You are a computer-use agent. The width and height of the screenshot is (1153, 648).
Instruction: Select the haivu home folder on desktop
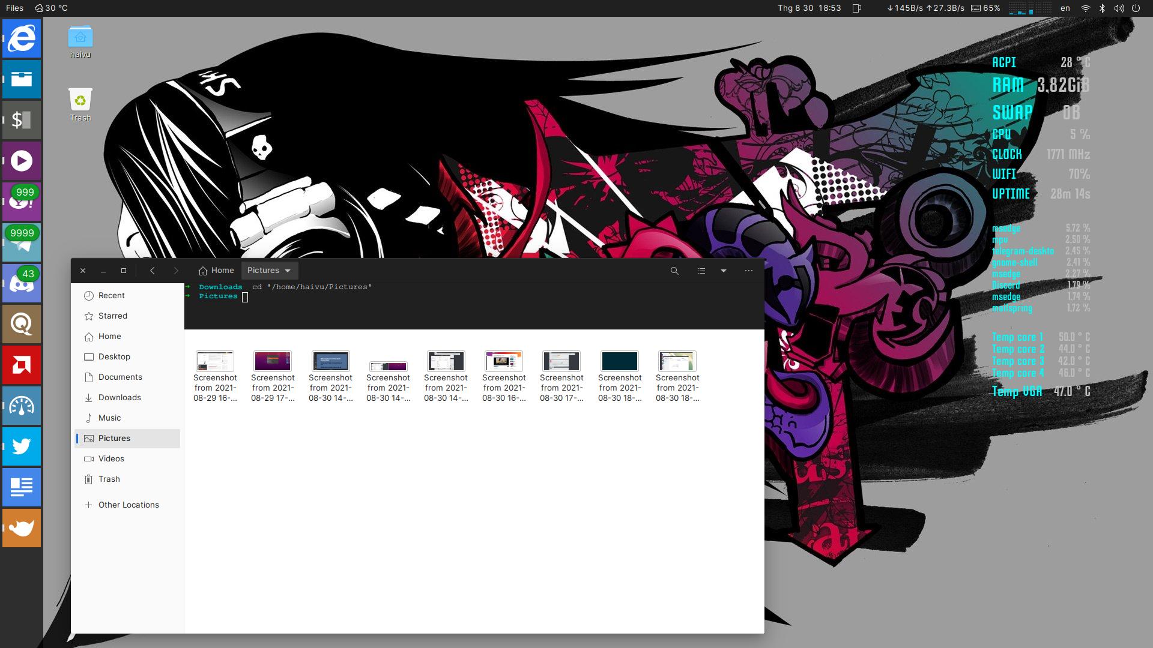(x=80, y=42)
